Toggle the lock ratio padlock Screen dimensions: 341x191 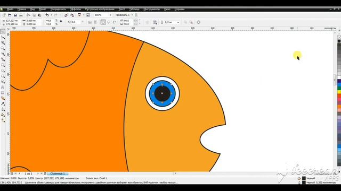pos(61,21)
